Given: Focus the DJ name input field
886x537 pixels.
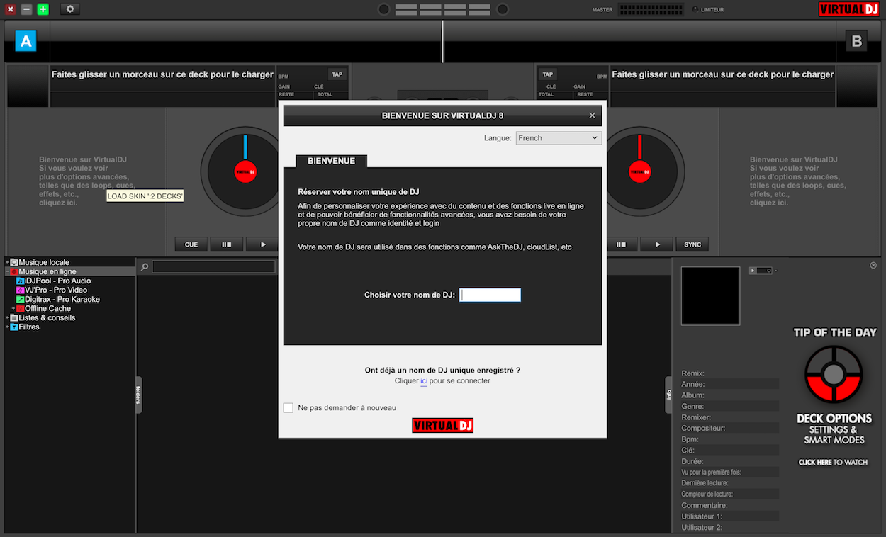Looking at the screenshot, I should [490, 295].
